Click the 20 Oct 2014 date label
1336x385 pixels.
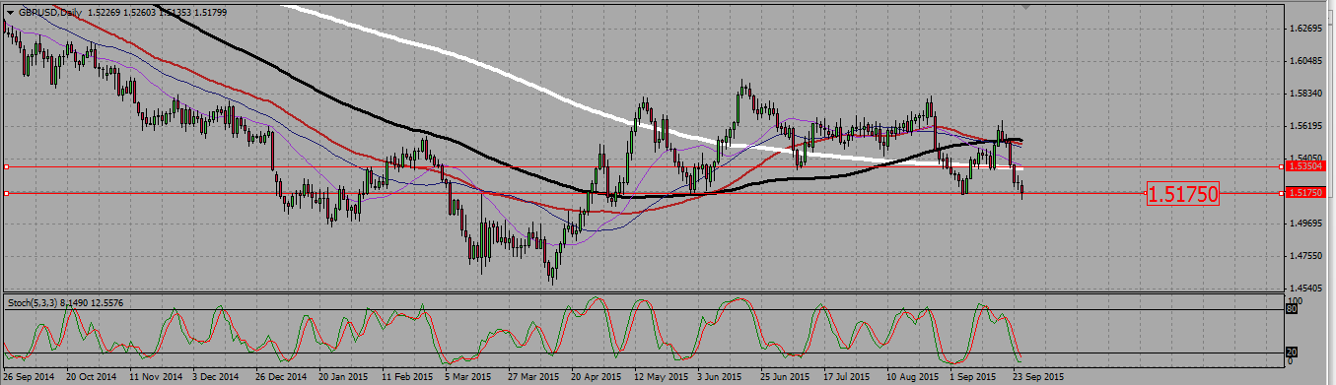click(x=91, y=376)
